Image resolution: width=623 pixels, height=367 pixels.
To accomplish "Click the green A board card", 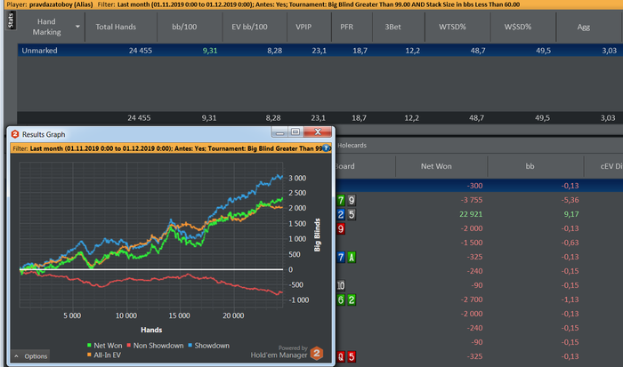I will pos(352,257).
